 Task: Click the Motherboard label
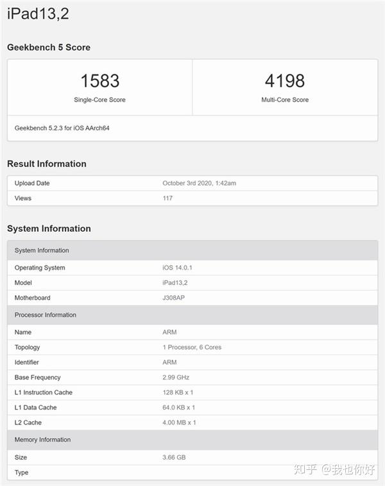[32, 298]
